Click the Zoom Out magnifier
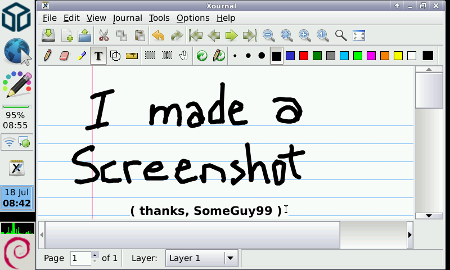Image resolution: width=450 pixels, height=270 pixels. (269, 35)
